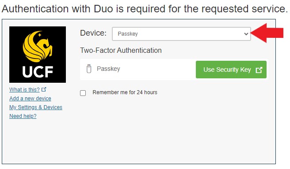Enable the Remember me checkbox

tap(83, 93)
